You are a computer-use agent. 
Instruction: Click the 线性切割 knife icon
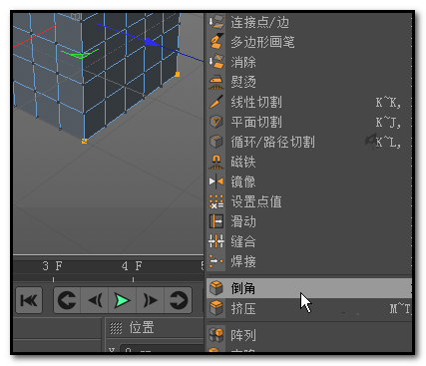(216, 102)
